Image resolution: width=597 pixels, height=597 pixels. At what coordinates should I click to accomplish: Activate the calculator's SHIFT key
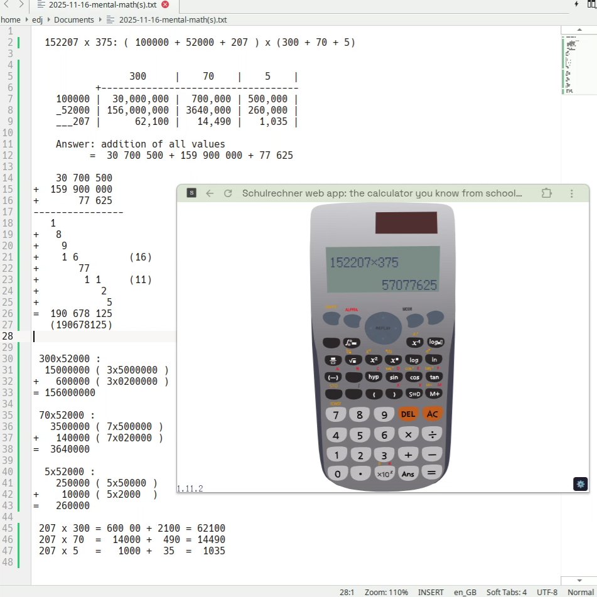click(331, 318)
